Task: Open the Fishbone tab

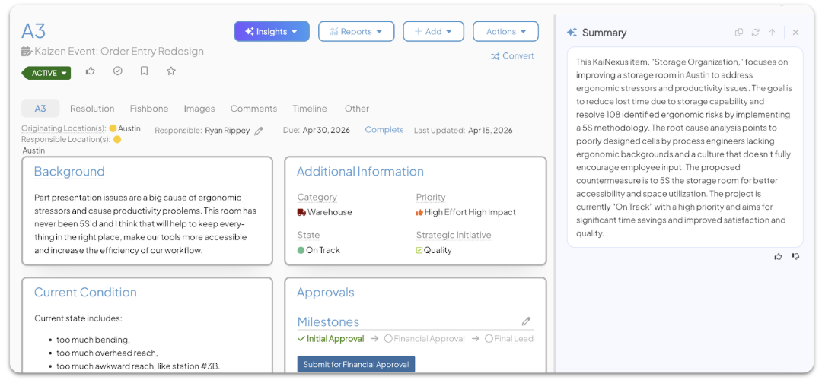Action: click(x=149, y=109)
